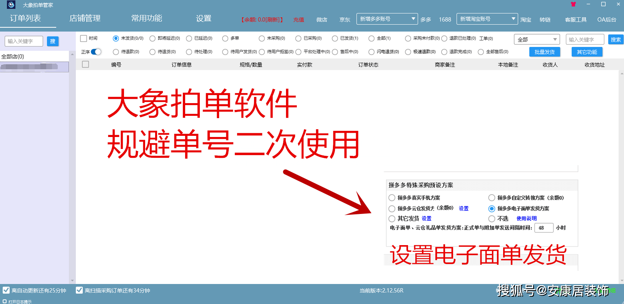Select 即将延迟(0) filter
The image size is (624, 304).
coord(152,38)
